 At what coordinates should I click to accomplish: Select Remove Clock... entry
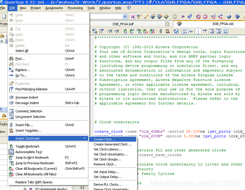(x=113, y=164)
